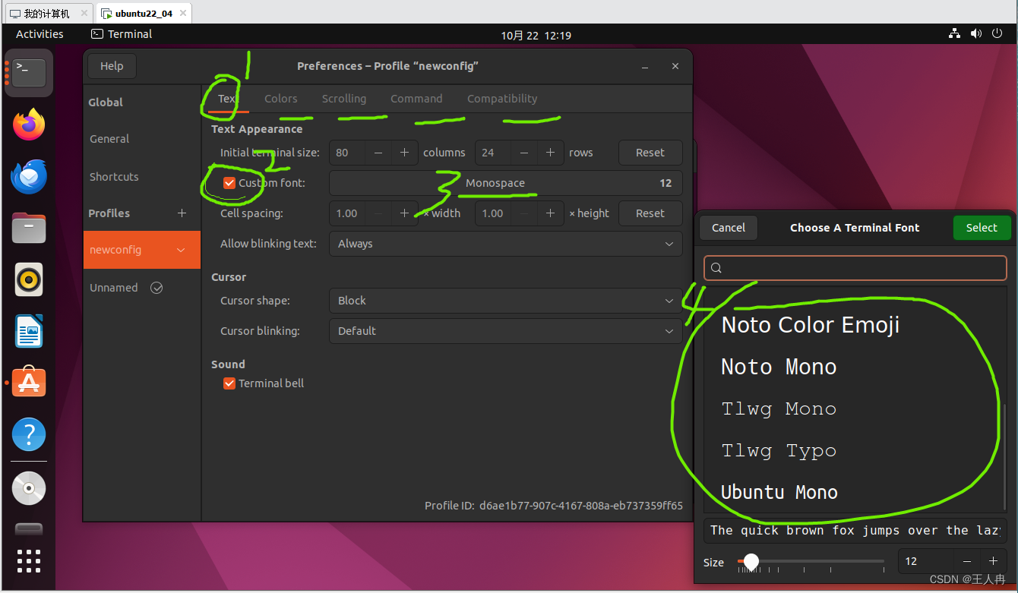This screenshot has height=593, width=1018.
Task: Open the Cursor blinking dropdown
Action: 505,331
